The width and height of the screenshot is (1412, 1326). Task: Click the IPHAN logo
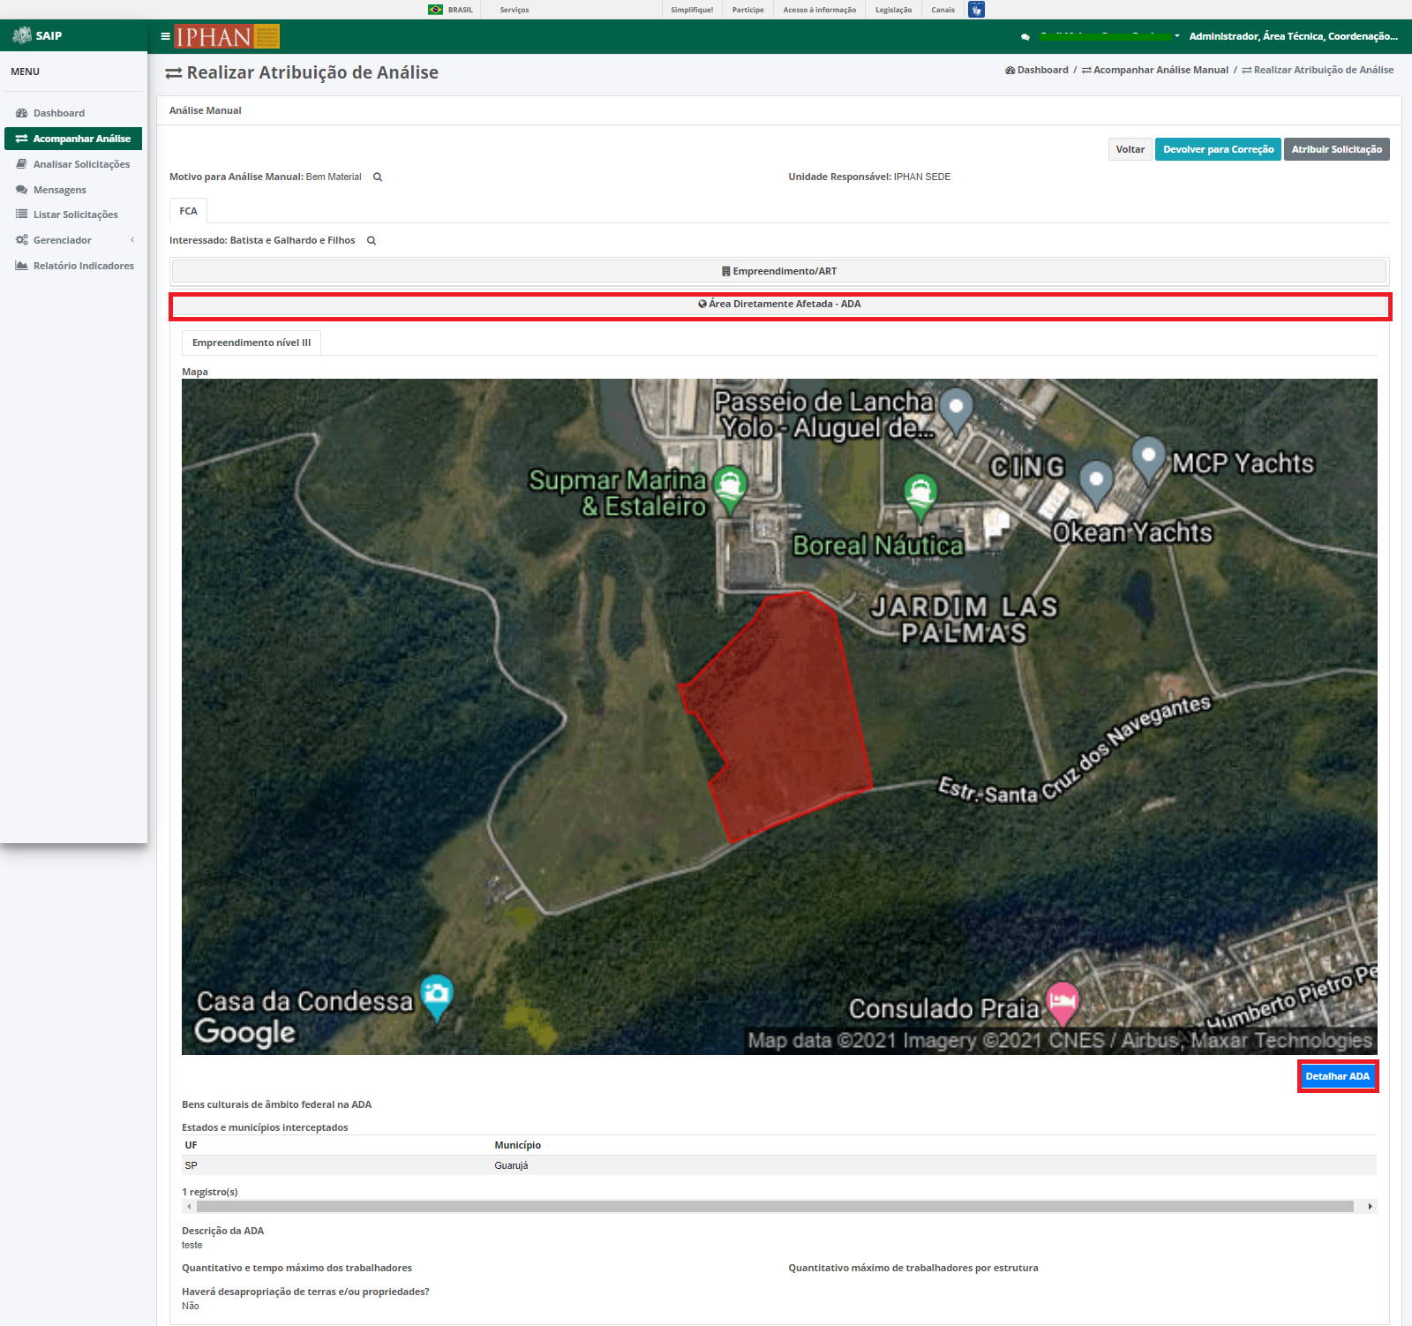(x=227, y=36)
